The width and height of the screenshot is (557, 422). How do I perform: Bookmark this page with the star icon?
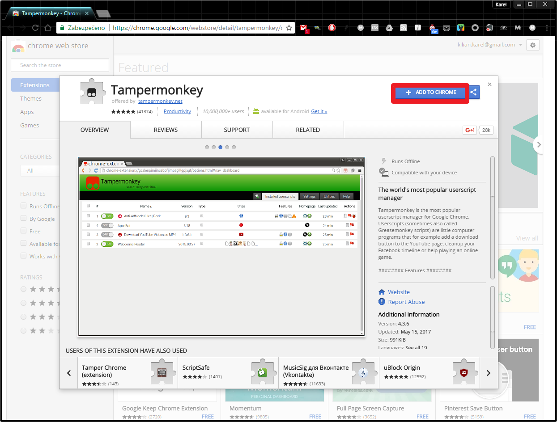coord(289,28)
